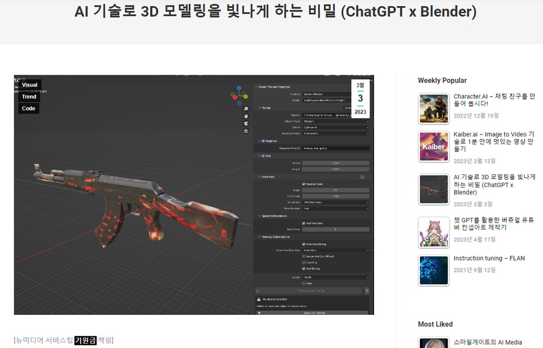Enable the Sequential CPU Offload checkbox
The width and height of the screenshot is (543, 348).
pyautogui.click(x=303, y=256)
